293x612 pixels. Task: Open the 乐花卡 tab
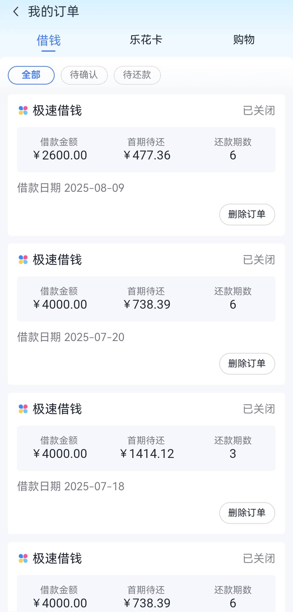[146, 40]
